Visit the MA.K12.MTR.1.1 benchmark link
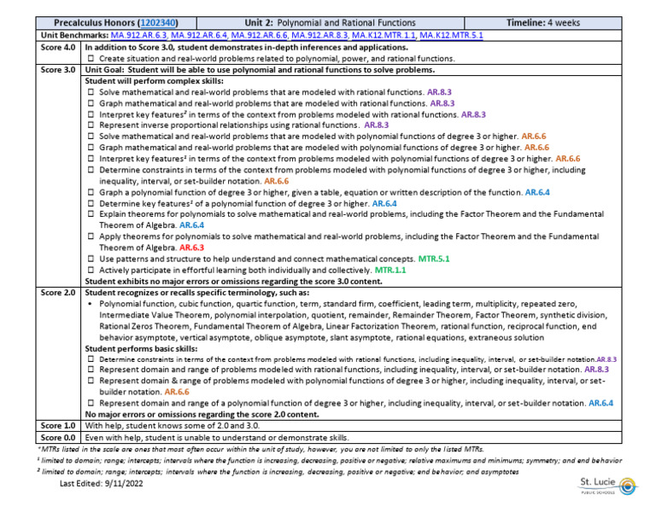 (384, 35)
